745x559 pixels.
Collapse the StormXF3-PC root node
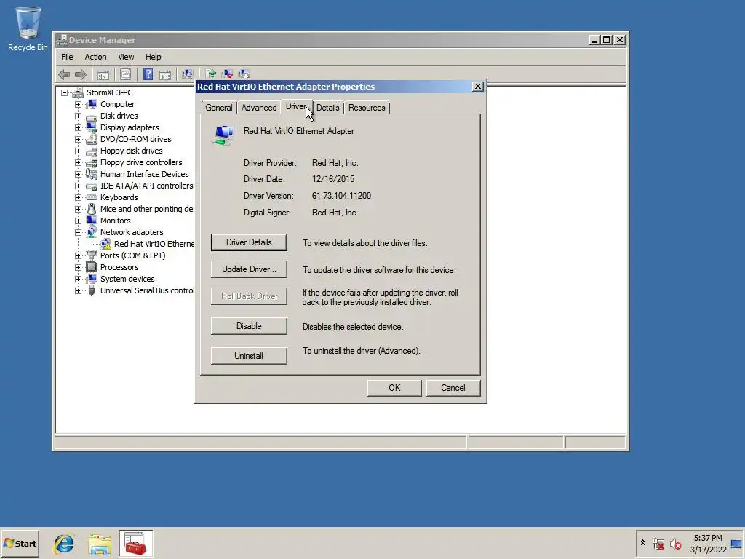pyautogui.click(x=64, y=92)
